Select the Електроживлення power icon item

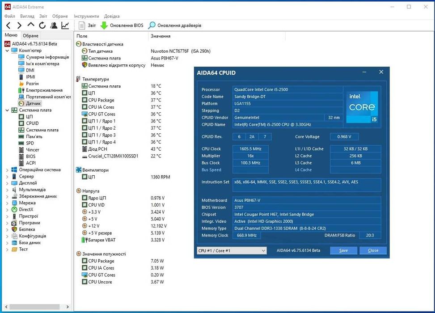point(41,90)
